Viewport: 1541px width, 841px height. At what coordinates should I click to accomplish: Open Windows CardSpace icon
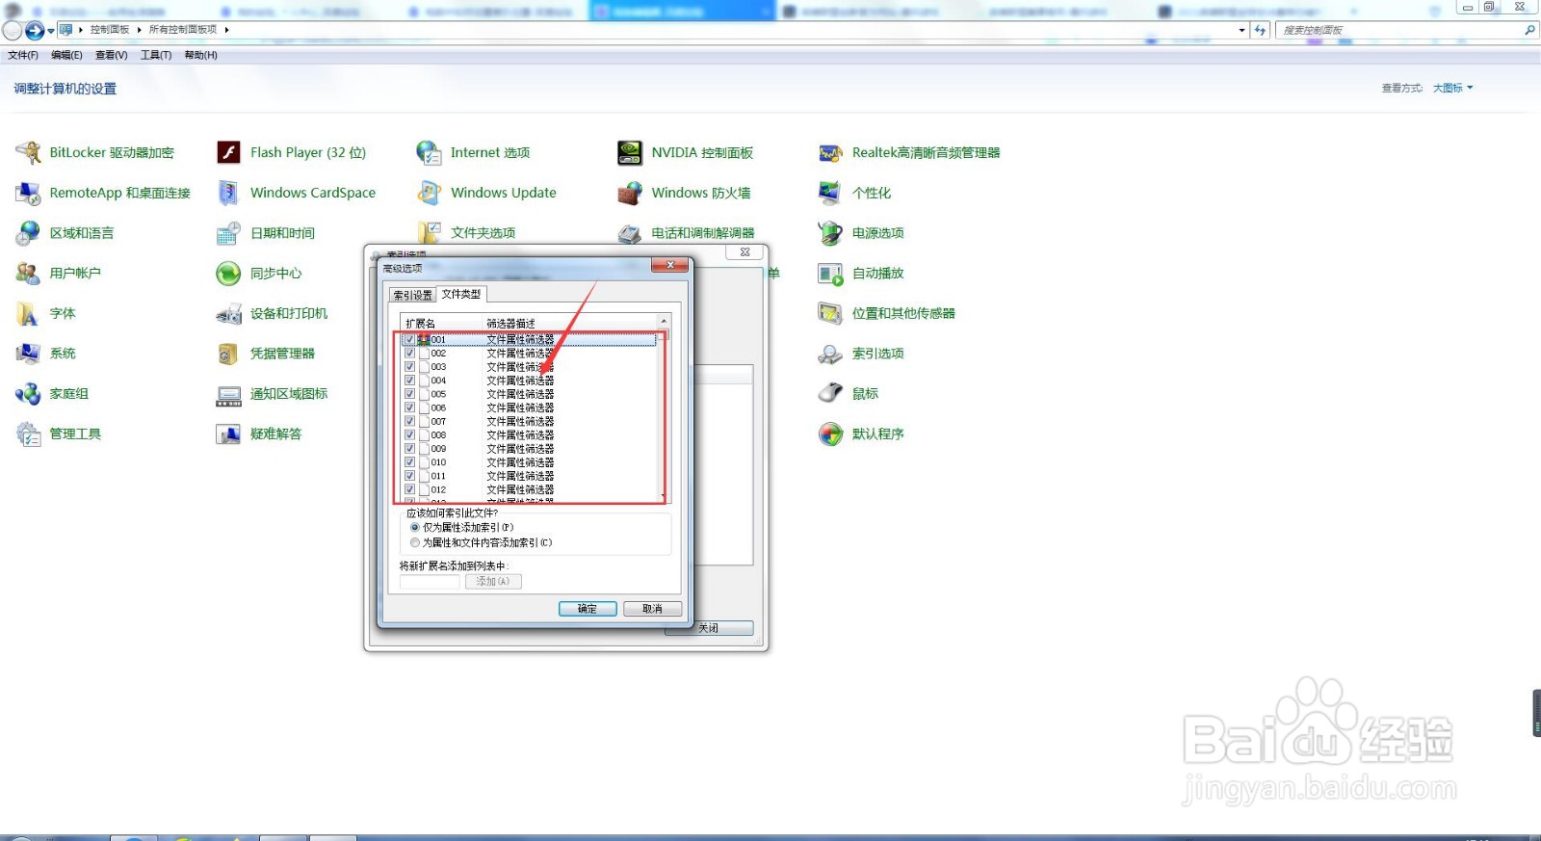tap(228, 193)
